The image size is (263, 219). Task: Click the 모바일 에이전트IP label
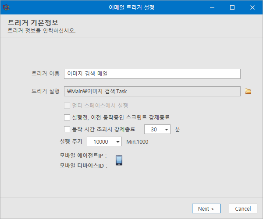click(83, 155)
